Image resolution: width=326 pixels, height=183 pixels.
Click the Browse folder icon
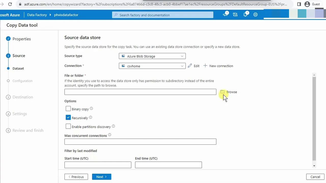(222, 92)
